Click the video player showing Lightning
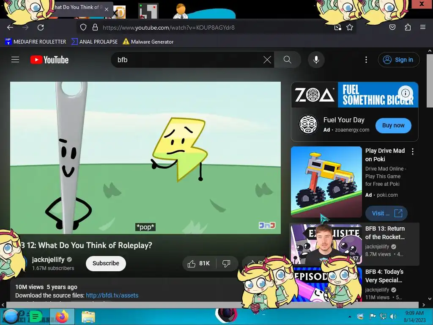 (145, 157)
